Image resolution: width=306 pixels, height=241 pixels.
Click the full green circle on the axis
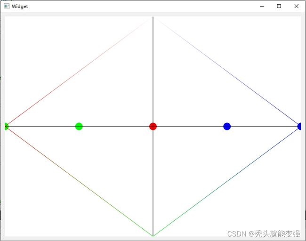coord(79,126)
